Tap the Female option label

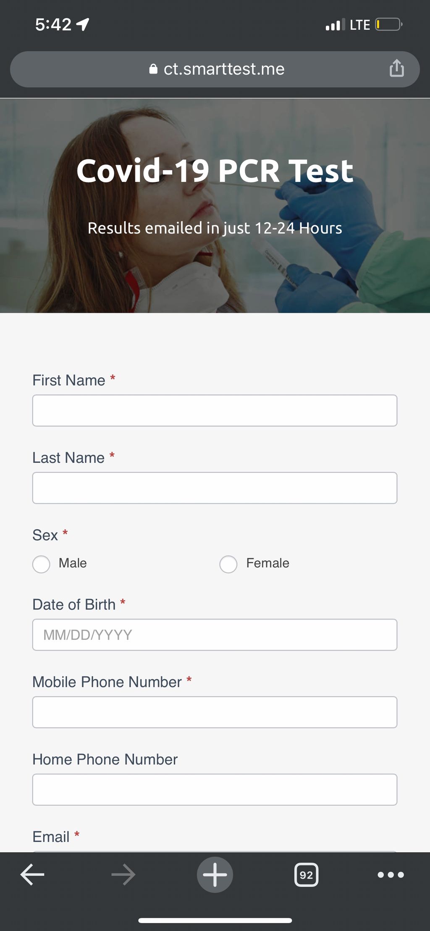tap(267, 563)
